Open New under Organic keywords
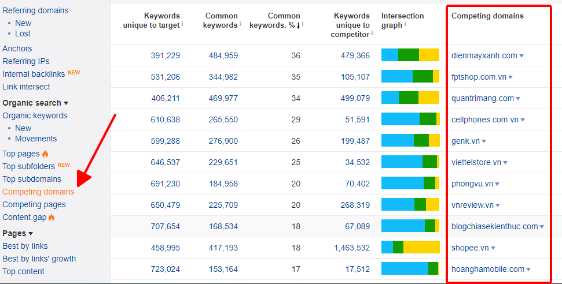 click(x=23, y=128)
